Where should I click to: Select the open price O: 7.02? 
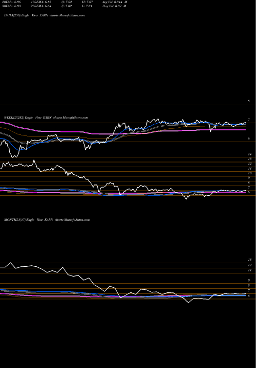tap(67, 2)
